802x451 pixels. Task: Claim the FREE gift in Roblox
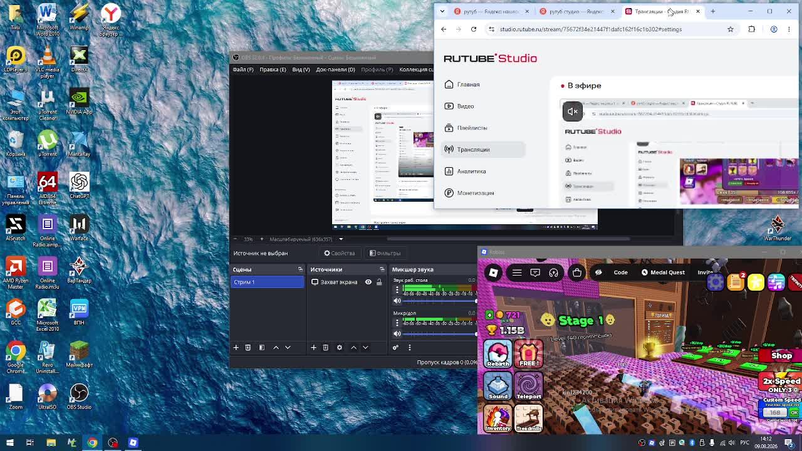[529, 353]
